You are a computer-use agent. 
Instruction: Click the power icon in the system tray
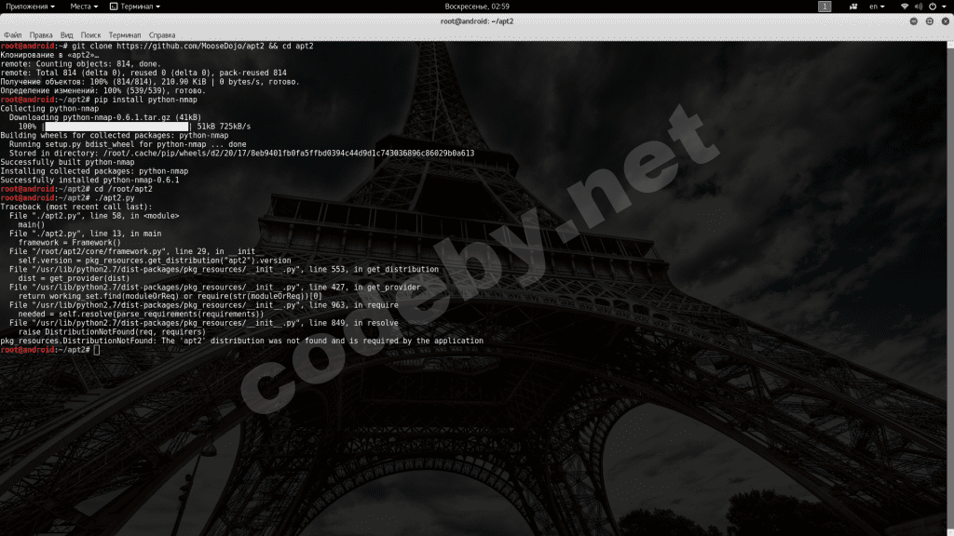[x=933, y=7]
